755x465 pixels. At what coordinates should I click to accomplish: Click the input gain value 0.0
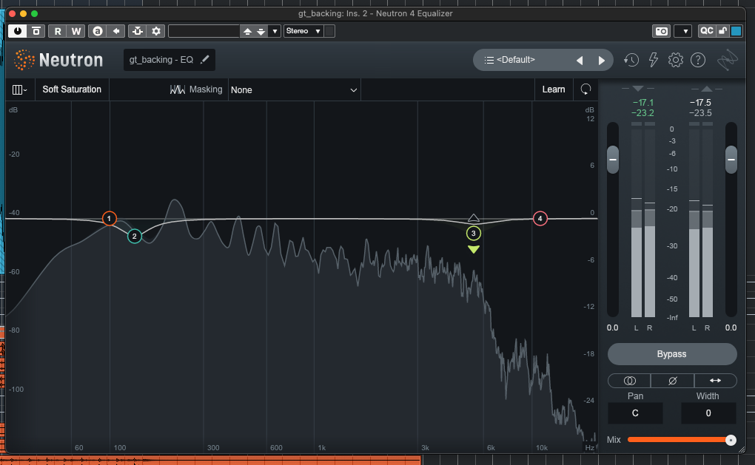pos(612,327)
